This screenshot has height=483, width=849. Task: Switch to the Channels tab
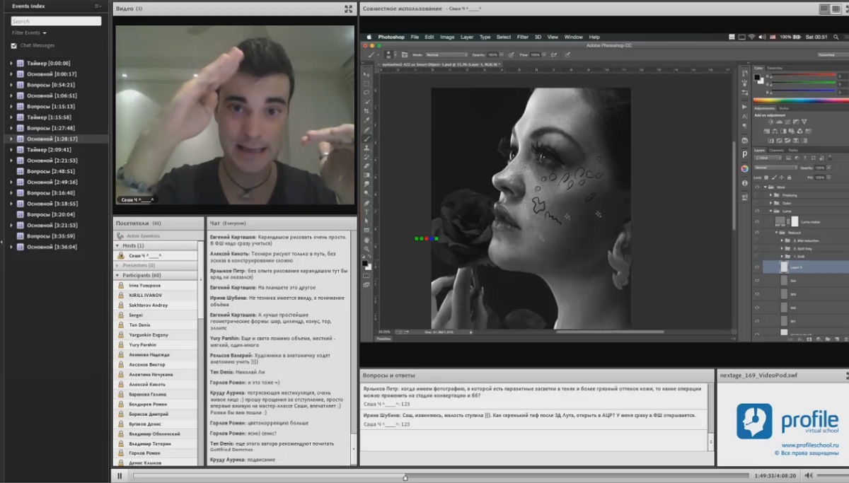pyautogui.click(x=777, y=150)
